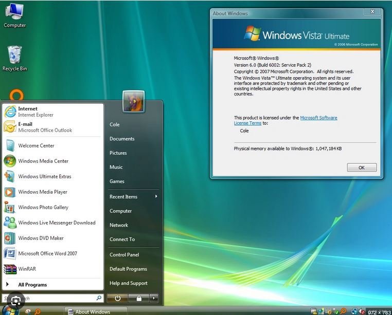Click the power button in Start menu
The image size is (392, 315).
[117, 298]
